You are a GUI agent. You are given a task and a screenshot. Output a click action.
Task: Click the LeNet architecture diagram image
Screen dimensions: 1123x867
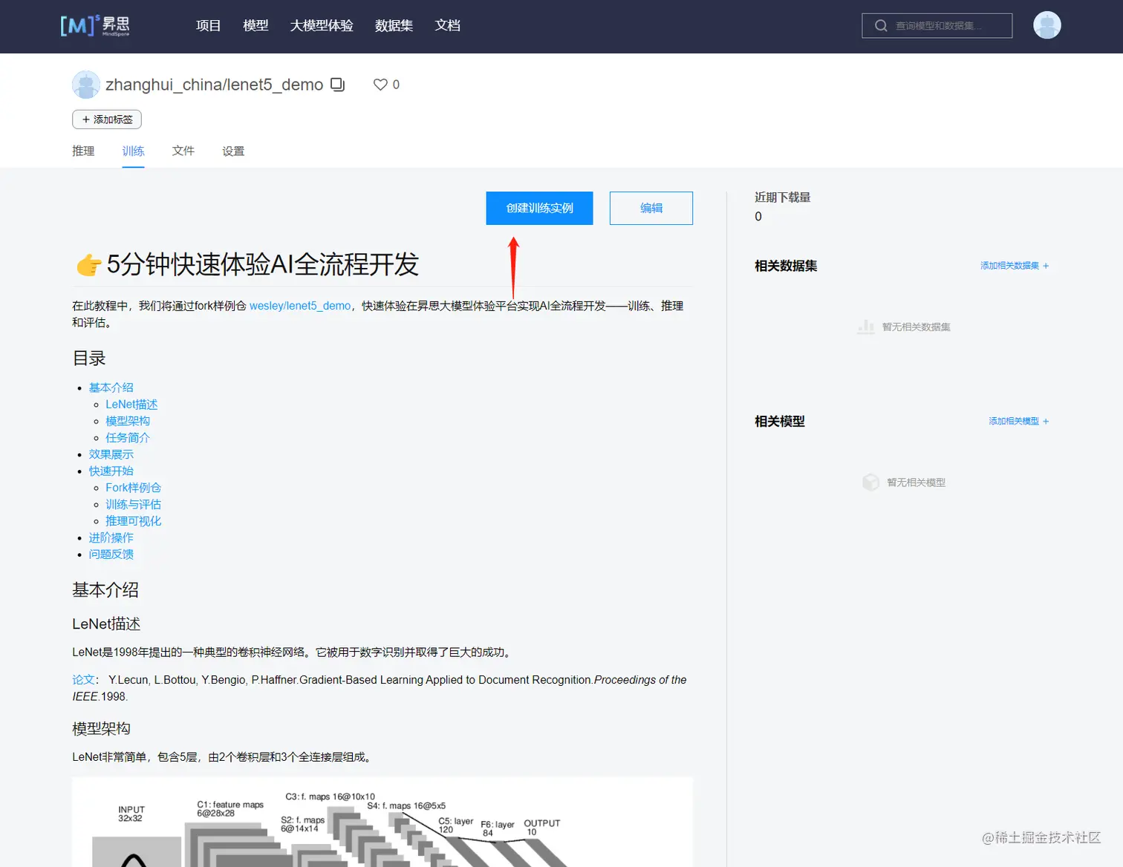pyautogui.click(x=383, y=822)
